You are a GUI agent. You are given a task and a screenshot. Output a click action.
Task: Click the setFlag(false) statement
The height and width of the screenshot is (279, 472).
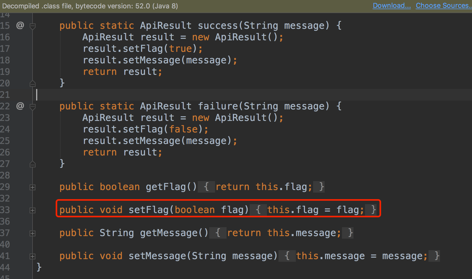146,129
